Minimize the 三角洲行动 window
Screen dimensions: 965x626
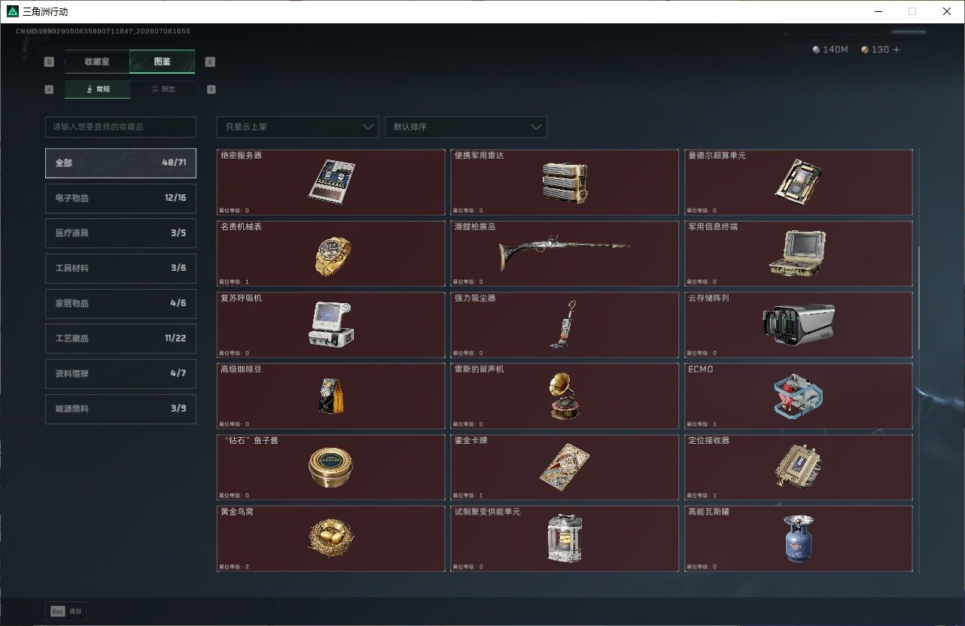(x=878, y=11)
